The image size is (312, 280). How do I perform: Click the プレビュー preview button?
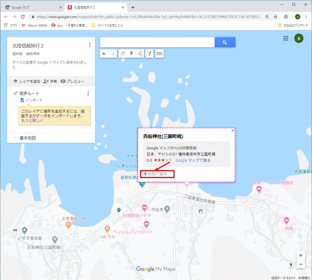72,81
